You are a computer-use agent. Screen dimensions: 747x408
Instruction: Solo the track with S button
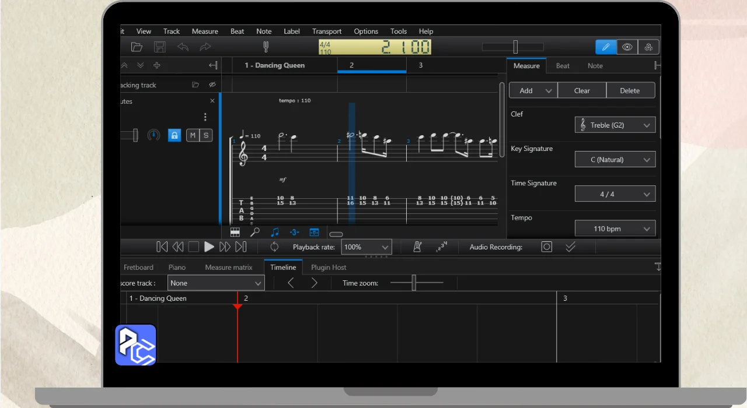click(206, 135)
